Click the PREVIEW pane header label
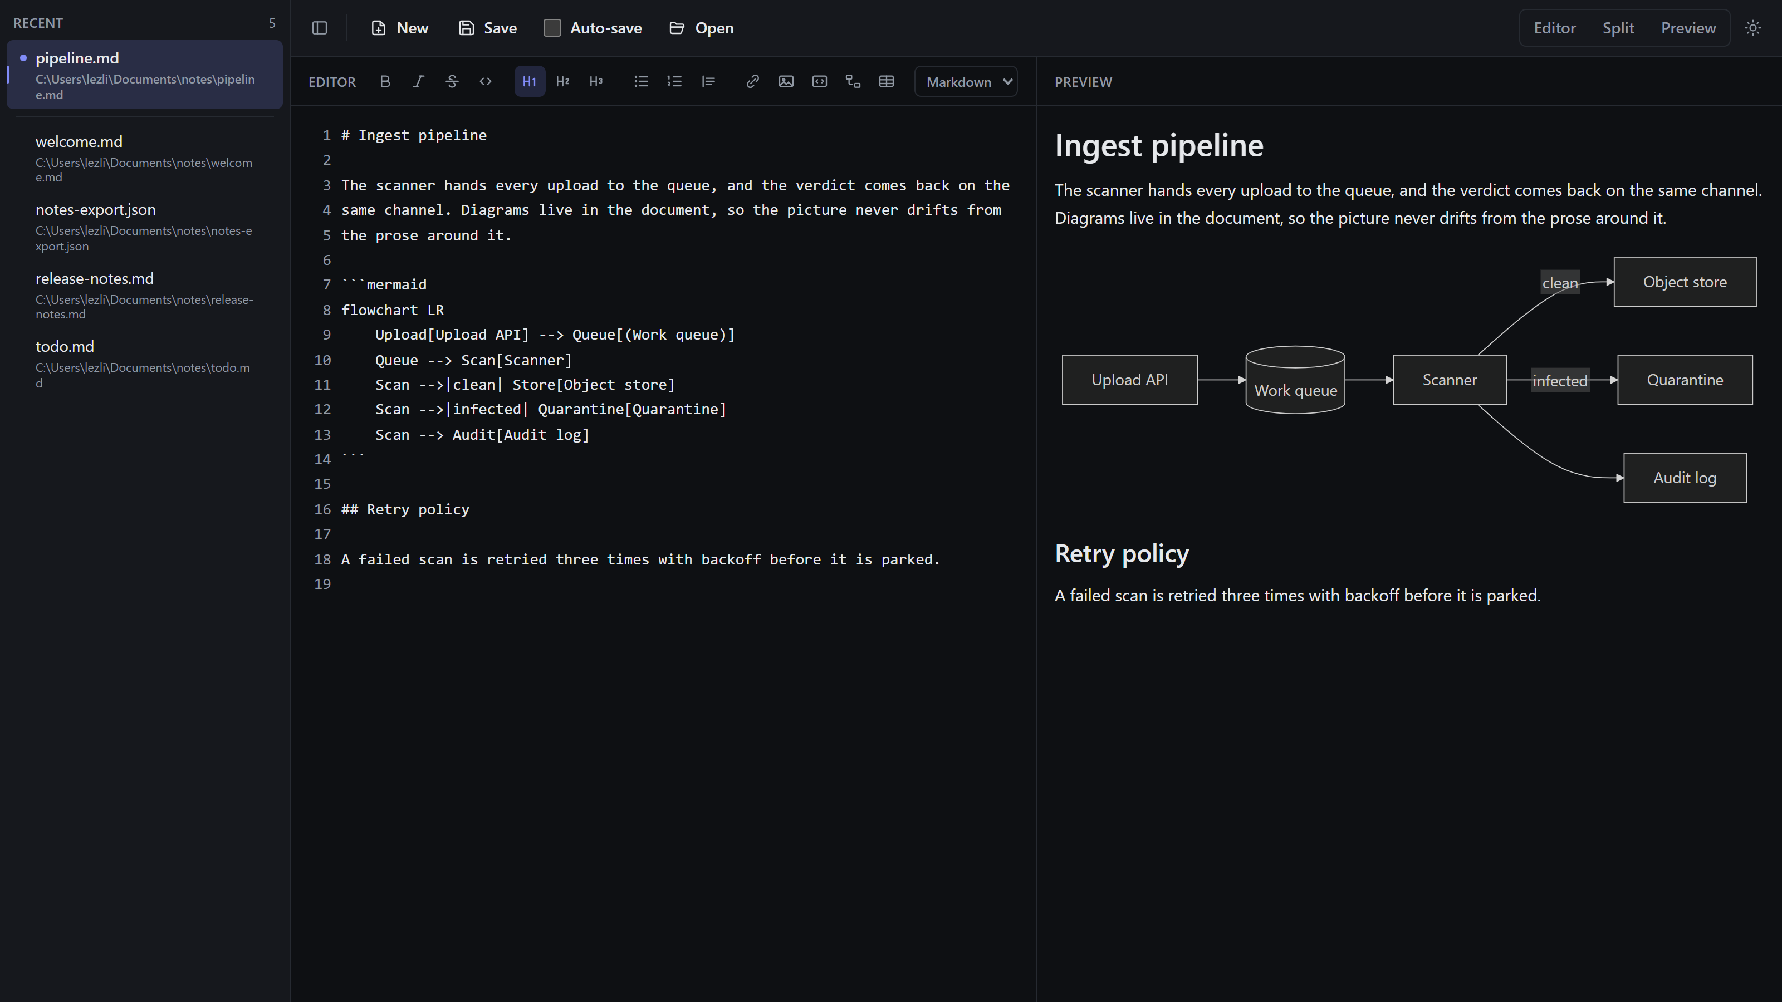The image size is (1782, 1002). 1083,82
